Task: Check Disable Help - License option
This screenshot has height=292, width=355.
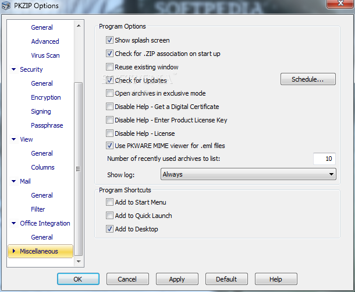Action: (x=109, y=133)
